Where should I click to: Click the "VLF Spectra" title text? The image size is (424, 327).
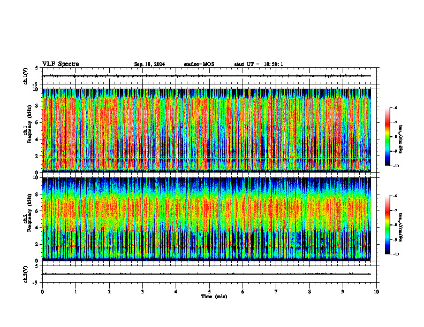point(60,64)
